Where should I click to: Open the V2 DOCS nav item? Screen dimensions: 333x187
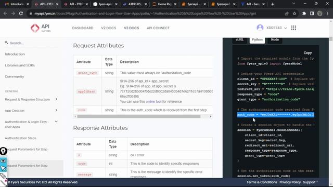pyautogui.click(x=109, y=28)
